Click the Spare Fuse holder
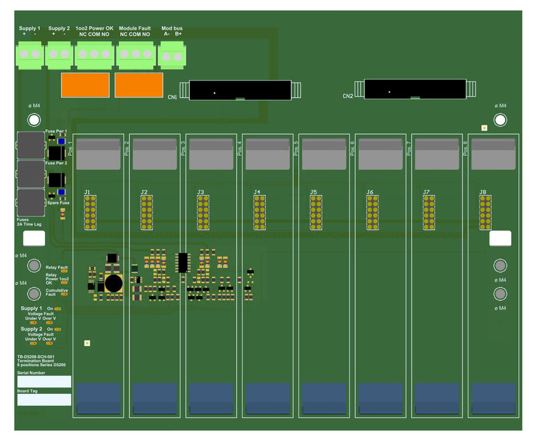This screenshot has width=538, height=439. 30,203
